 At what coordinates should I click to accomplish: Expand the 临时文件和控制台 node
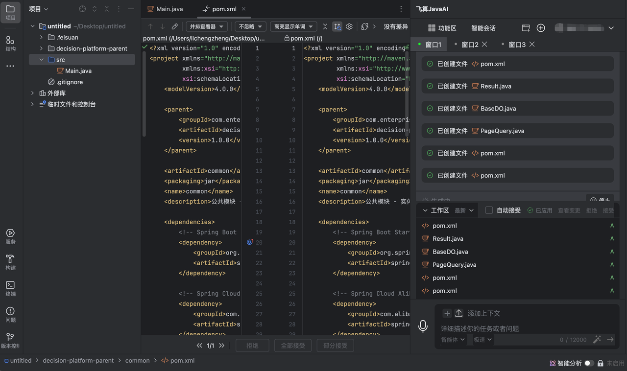click(x=33, y=104)
